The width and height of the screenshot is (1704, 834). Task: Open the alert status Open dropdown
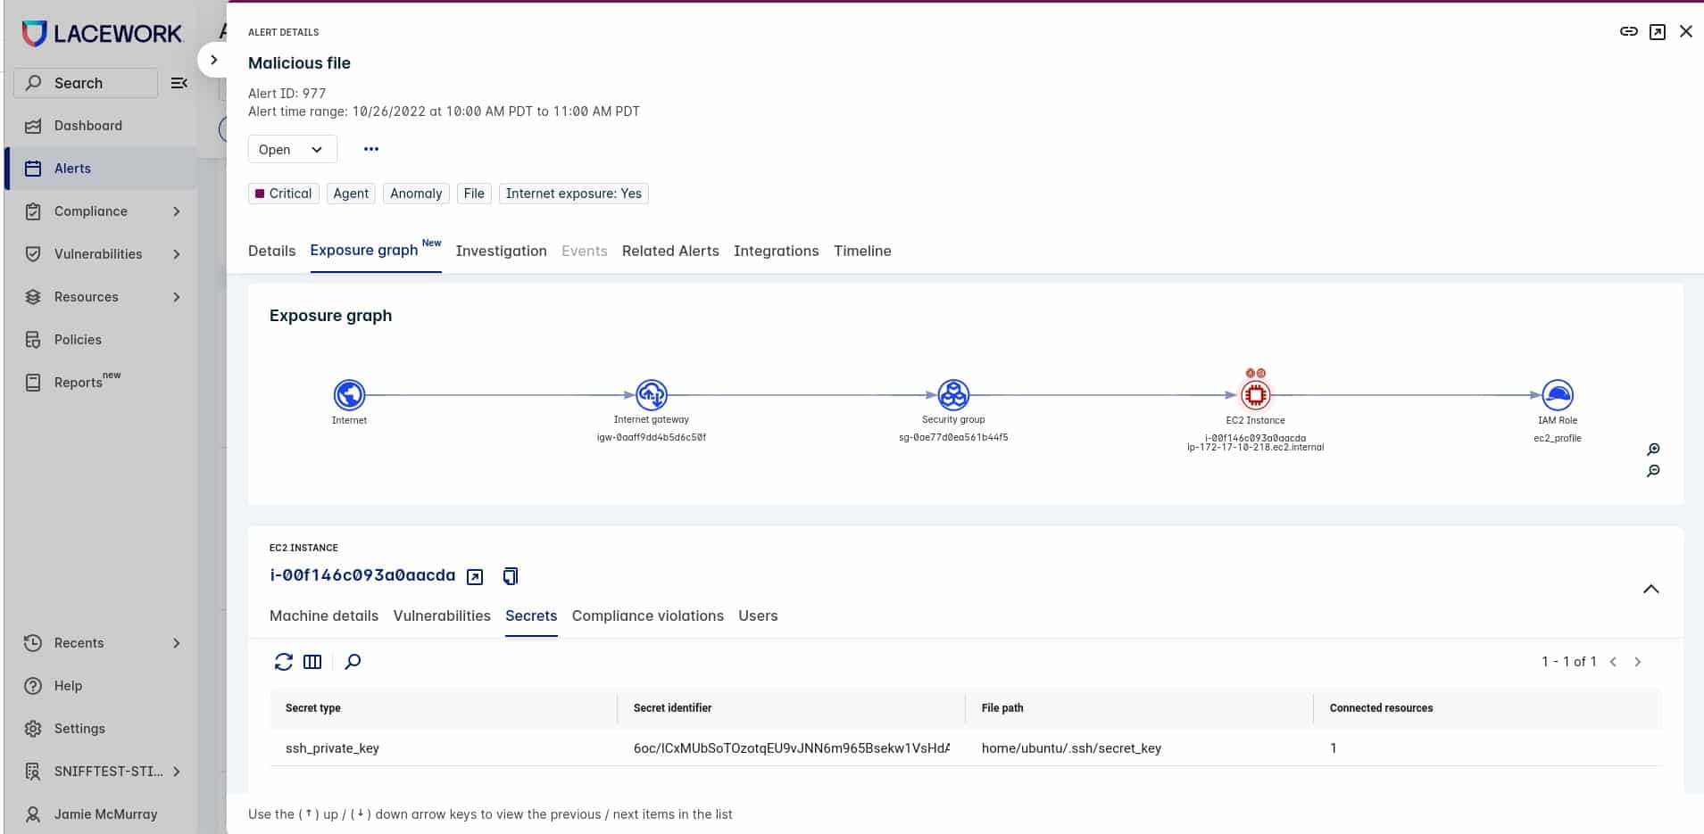click(292, 150)
